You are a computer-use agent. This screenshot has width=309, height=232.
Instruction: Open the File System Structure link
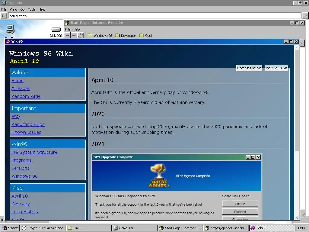tap(34, 152)
